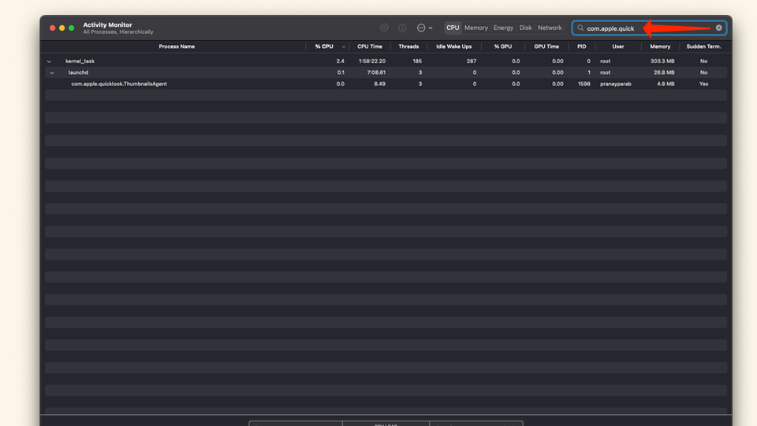Click CPU time value 7:08.61
The width and height of the screenshot is (757, 426).
(x=376, y=73)
